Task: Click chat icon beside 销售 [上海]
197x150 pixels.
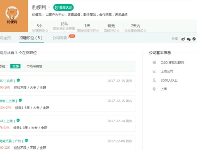Action: click(x=20, y=100)
